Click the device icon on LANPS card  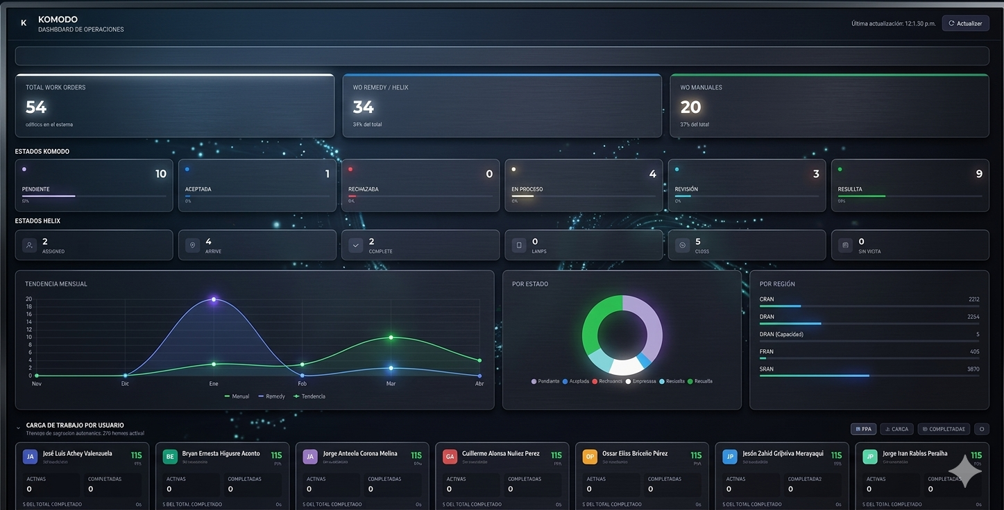519,245
